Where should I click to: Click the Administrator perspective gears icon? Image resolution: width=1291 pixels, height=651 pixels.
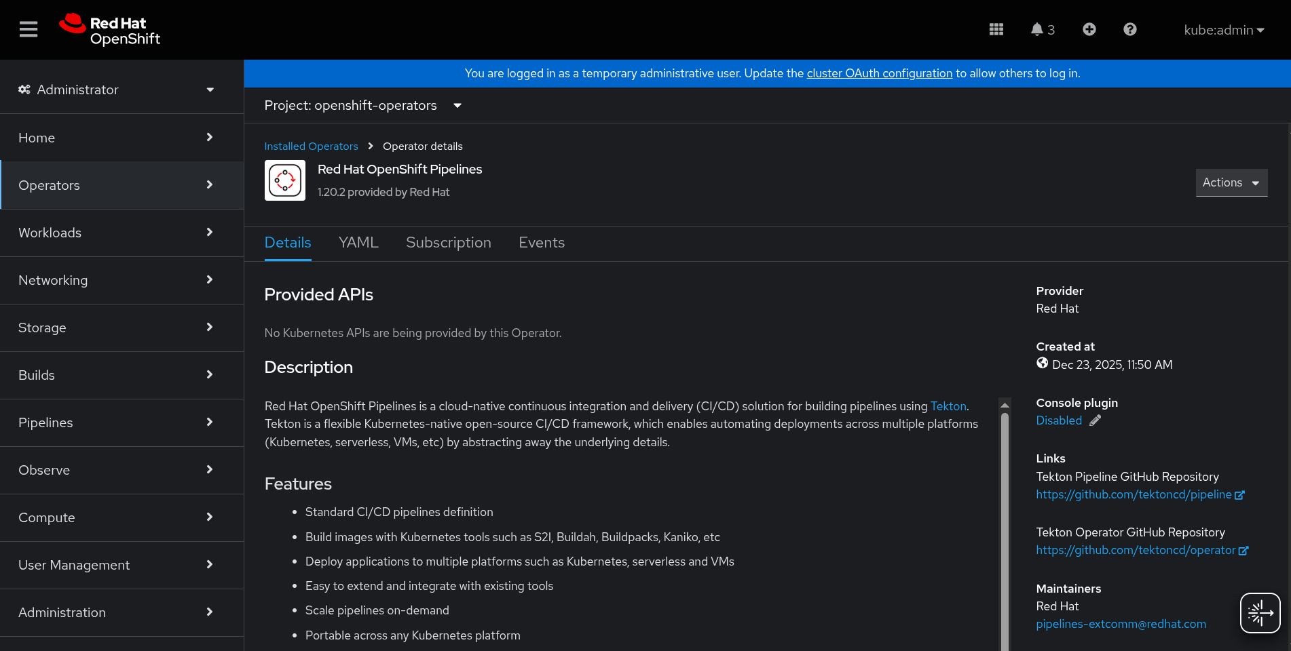click(24, 90)
